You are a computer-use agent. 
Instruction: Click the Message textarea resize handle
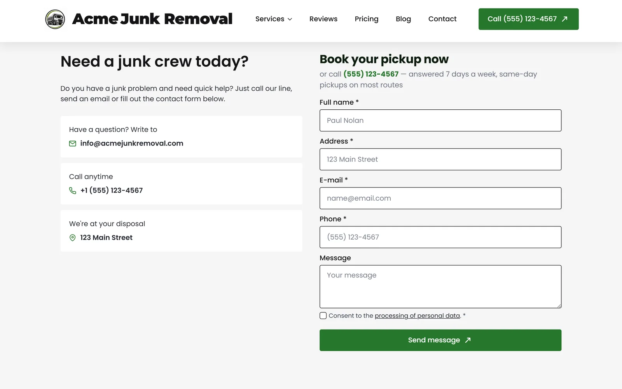click(559, 306)
